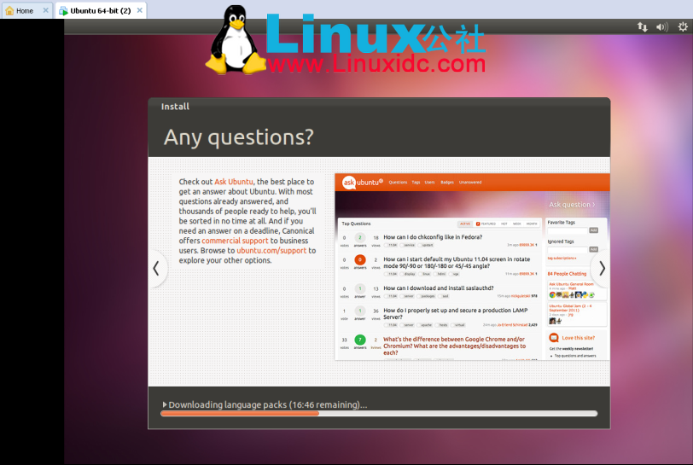The width and height of the screenshot is (693, 465).
Task: Open the Ask Ubuntu link
Action: [234, 182]
